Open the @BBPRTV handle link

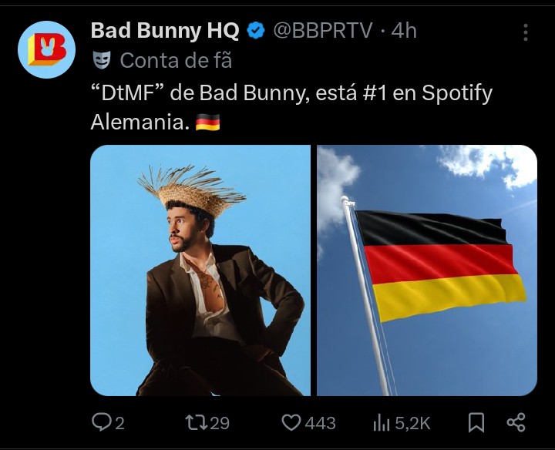pos(323,31)
